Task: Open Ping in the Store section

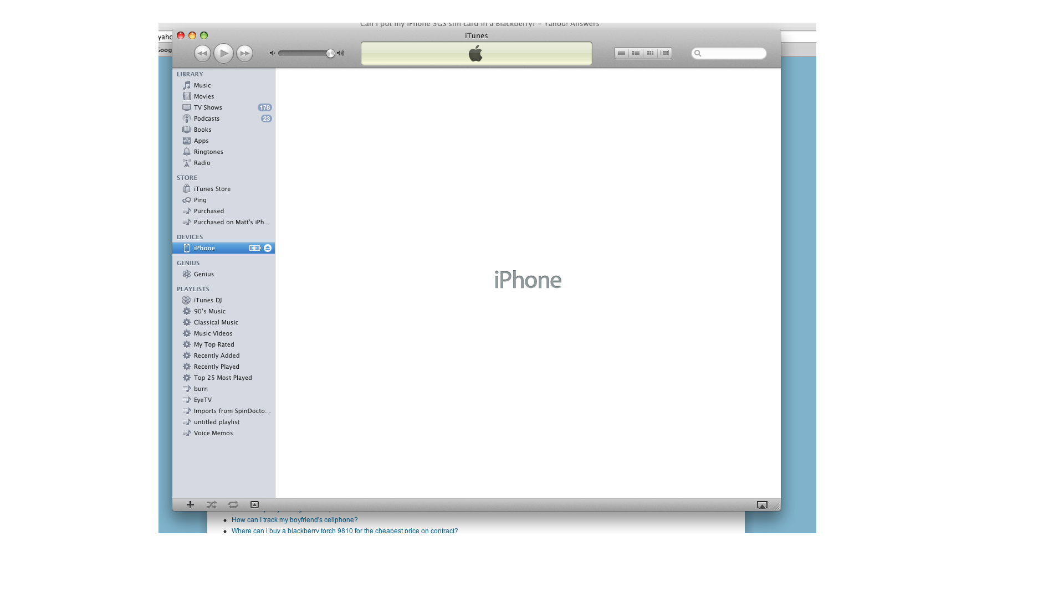Action: coord(223,200)
